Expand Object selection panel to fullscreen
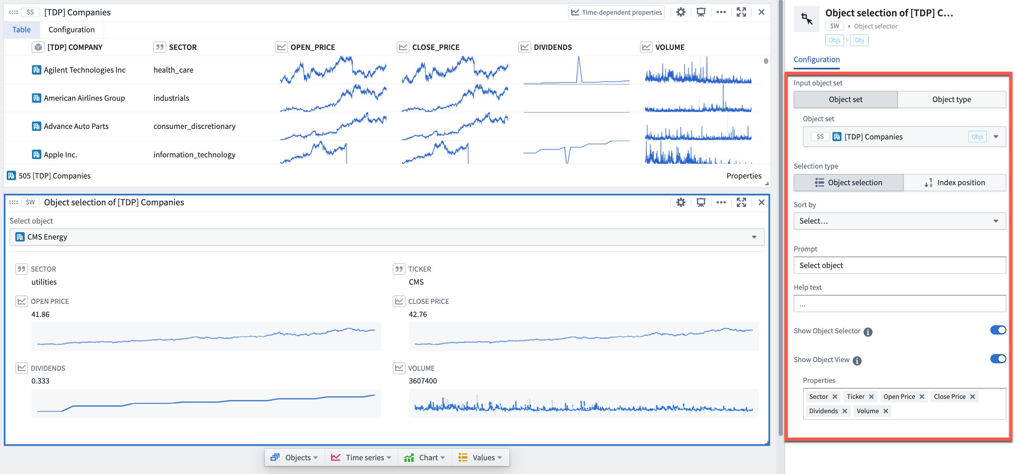Image resolution: width=1015 pixels, height=474 pixels. point(741,202)
